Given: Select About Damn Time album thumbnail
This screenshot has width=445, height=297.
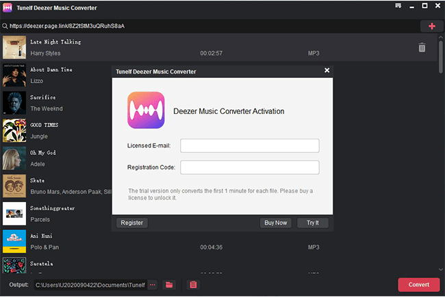Looking at the screenshot, I should (14, 75).
